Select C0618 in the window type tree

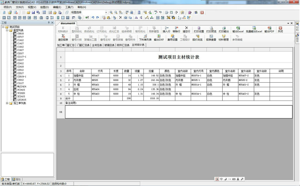point(21,33)
